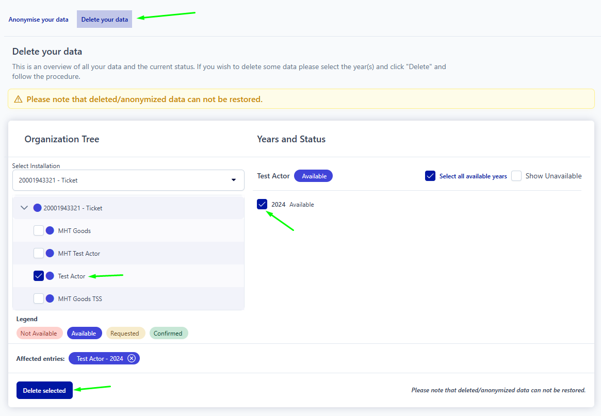601x416 pixels.
Task: Check the MHT Goods TSS checkbox
Action: pos(39,298)
